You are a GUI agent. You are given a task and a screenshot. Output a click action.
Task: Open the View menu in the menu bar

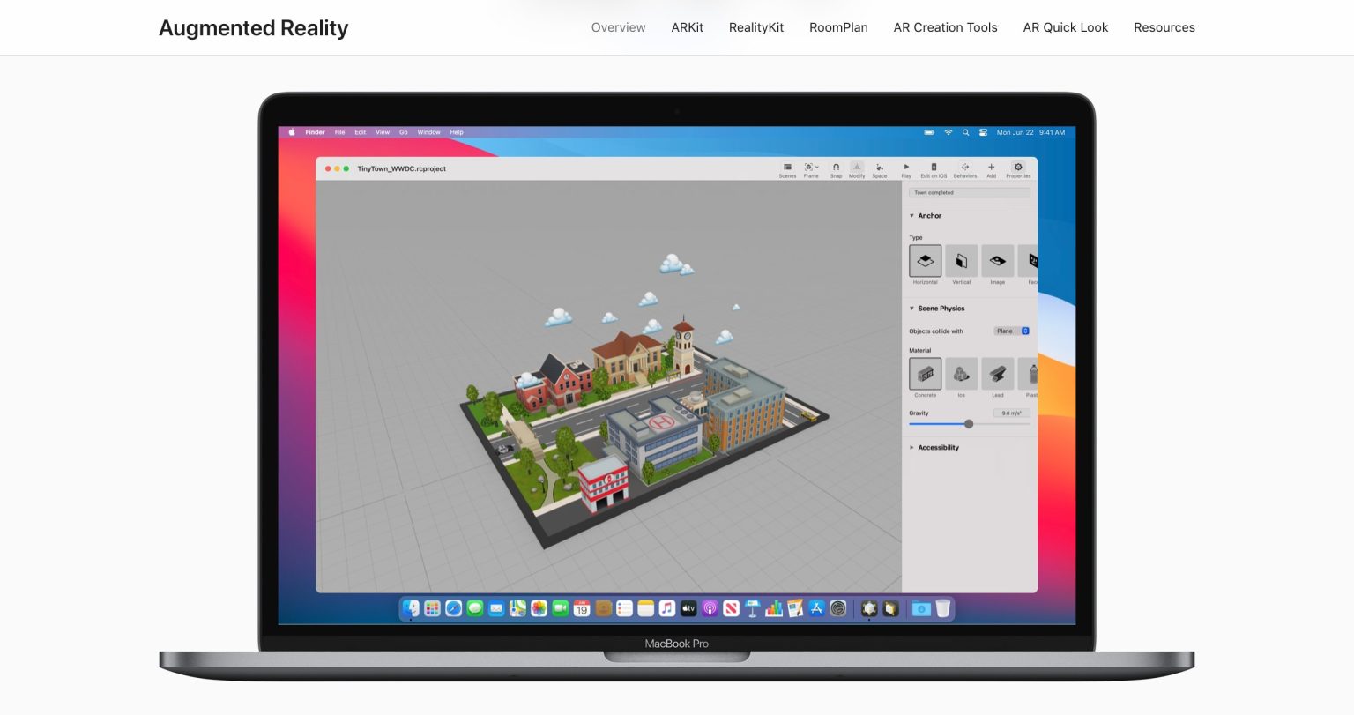click(382, 132)
